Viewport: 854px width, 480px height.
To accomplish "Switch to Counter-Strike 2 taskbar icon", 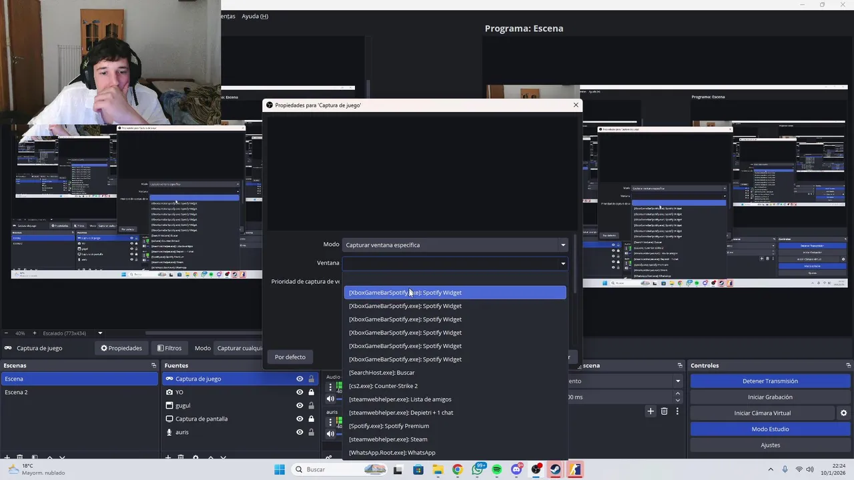I will (x=575, y=469).
